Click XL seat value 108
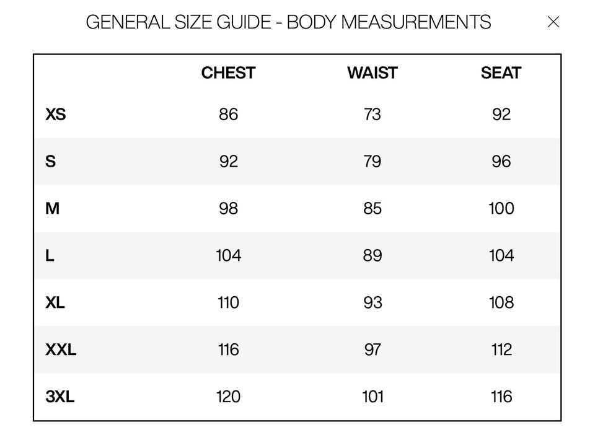The width and height of the screenshot is (595, 435). (x=501, y=302)
